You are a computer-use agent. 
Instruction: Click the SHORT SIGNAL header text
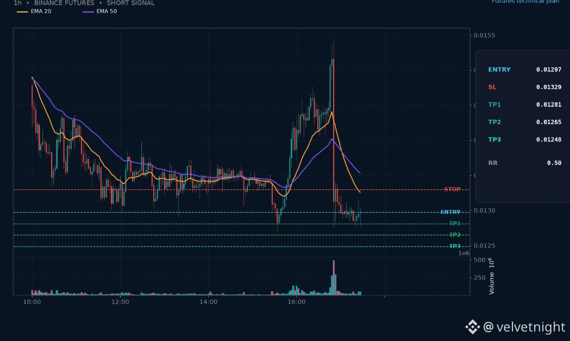130,3
